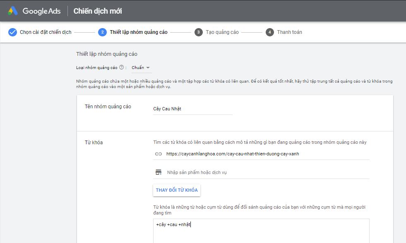This screenshot has height=243, width=406.
Task: Click the step 3 number circle
Action: click(x=199, y=32)
